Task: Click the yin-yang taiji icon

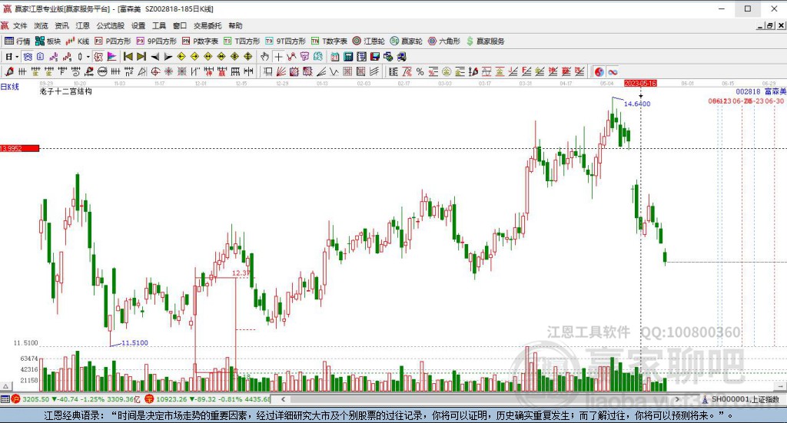Action: tap(599, 71)
